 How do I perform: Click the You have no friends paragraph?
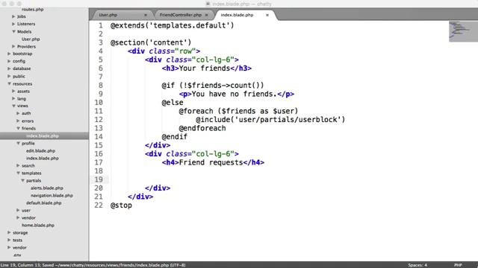pyautogui.click(x=237, y=94)
